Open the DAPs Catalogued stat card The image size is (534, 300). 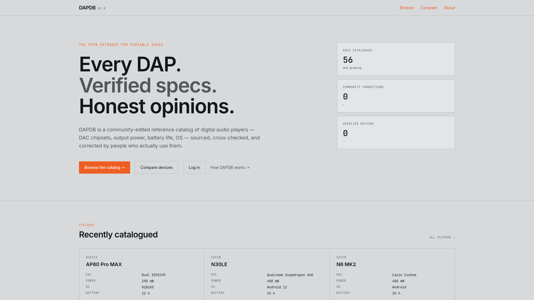396,59
